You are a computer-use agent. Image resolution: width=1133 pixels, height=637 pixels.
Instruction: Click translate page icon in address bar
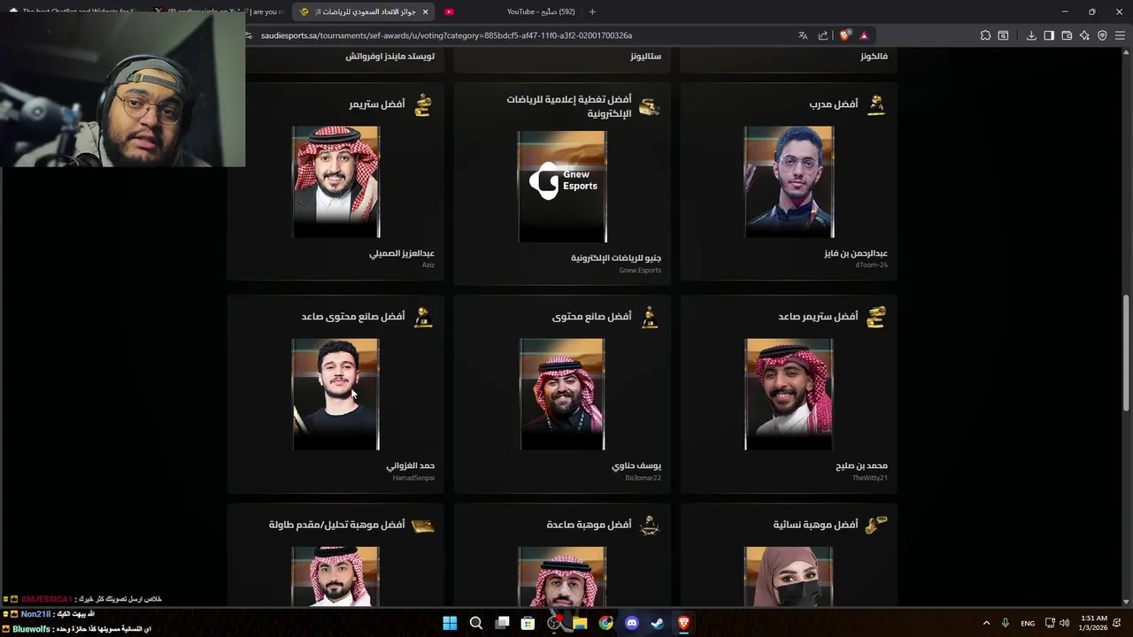point(803,35)
